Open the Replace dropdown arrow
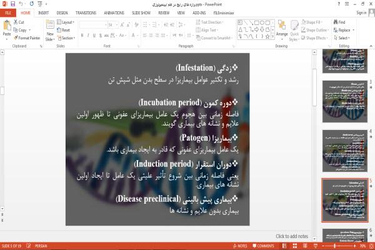The height and width of the screenshot is (250, 375). pyautogui.click(x=354, y=30)
